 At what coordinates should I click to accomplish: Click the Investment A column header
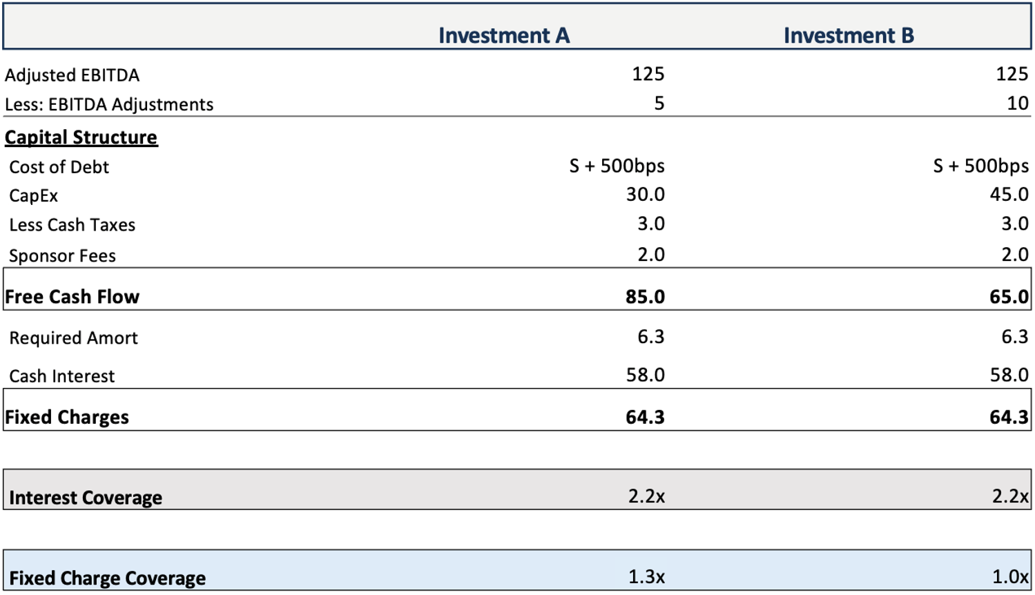[x=503, y=35]
